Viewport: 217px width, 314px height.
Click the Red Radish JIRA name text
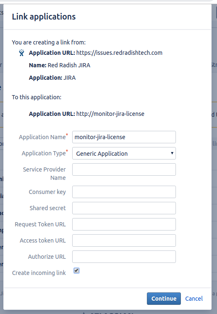69,65
